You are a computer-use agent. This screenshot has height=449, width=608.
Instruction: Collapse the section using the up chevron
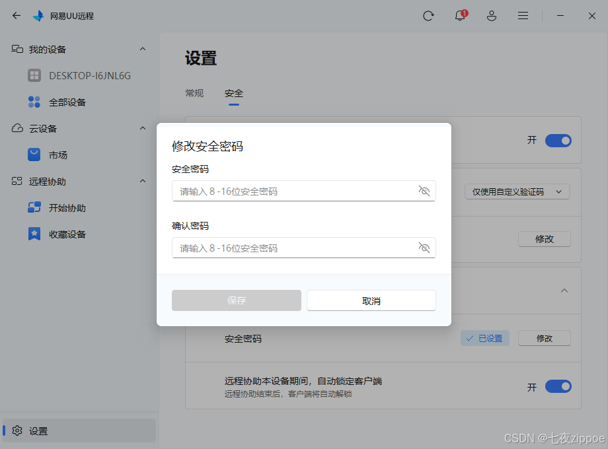[x=564, y=291]
